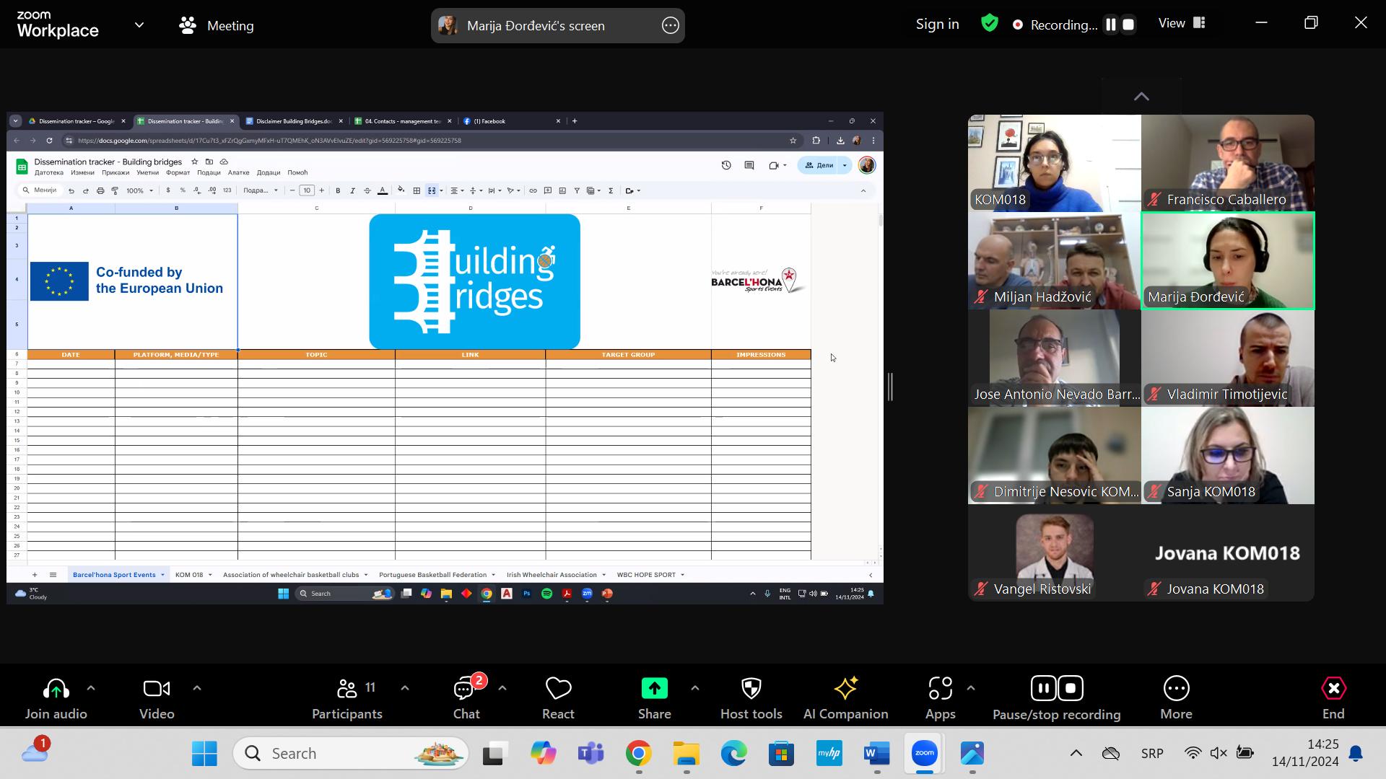Viewport: 1386px width, 779px height.
Task: Click the View layout button
Action: click(x=1182, y=24)
